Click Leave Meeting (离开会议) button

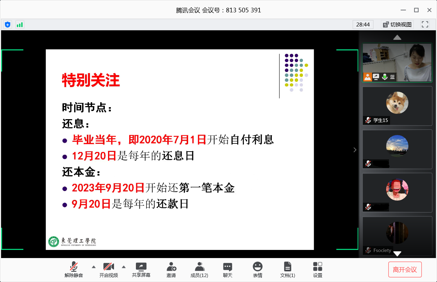[x=405, y=270]
